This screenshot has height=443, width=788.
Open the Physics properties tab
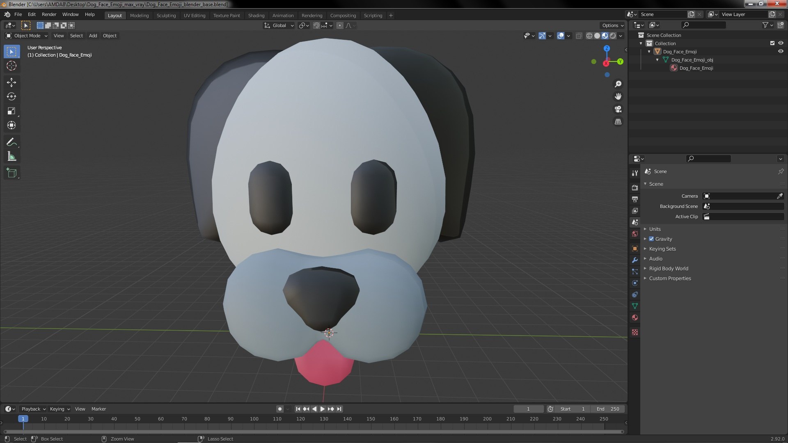(x=635, y=283)
